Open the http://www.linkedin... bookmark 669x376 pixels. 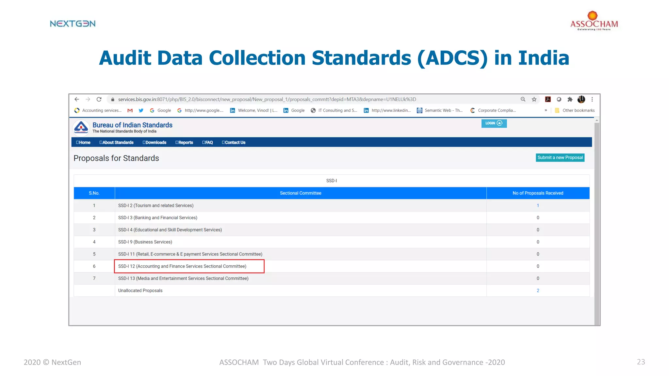[x=387, y=110]
